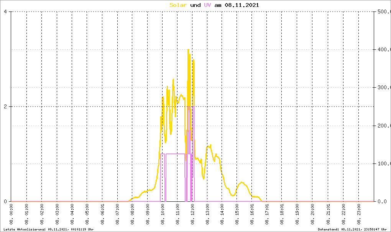The width and height of the screenshot is (391, 232).
Task: Select the '08. 12:00' time axis label
Action: pos(192,214)
